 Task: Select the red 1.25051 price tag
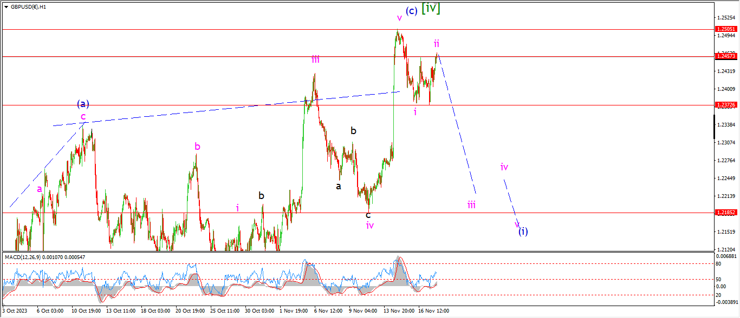(x=725, y=29)
